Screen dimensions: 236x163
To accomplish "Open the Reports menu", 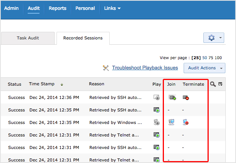I will 57,8.
